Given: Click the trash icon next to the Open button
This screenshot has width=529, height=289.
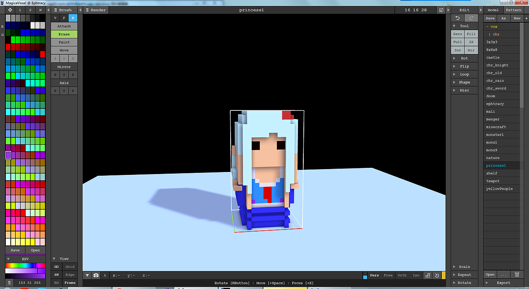Looking at the screenshot, I should pyautogui.click(x=517, y=274).
